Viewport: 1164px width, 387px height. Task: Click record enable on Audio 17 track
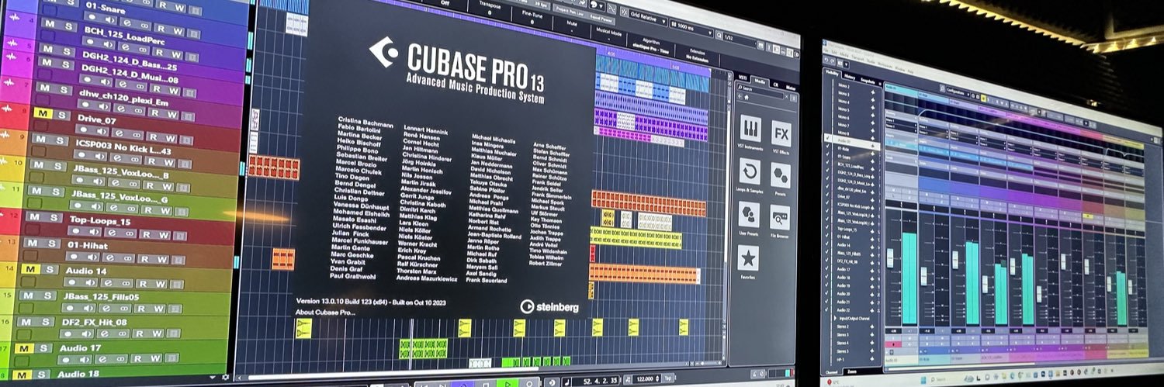pyautogui.click(x=68, y=359)
